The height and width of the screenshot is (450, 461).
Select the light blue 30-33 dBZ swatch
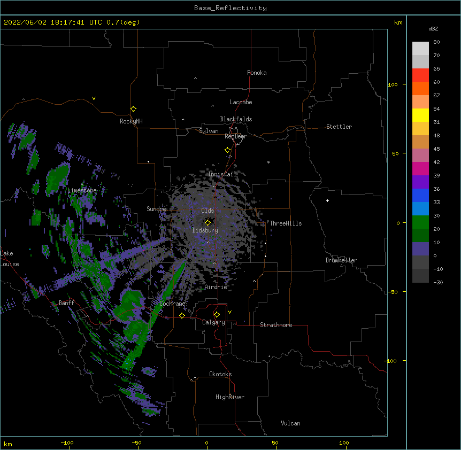coord(420,209)
